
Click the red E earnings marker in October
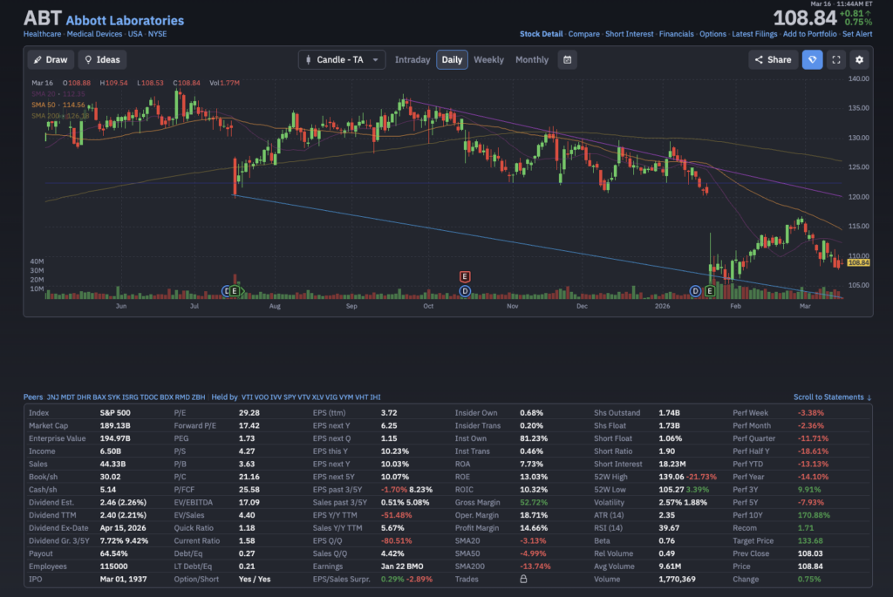point(465,276)
